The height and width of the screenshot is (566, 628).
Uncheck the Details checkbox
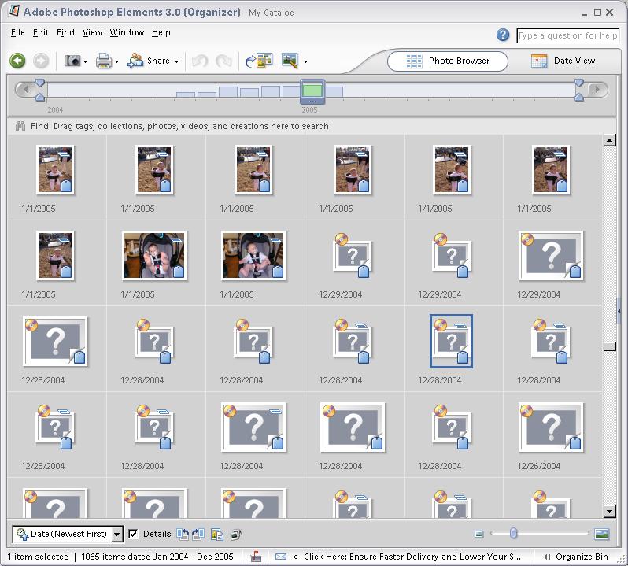pos(133,534)
